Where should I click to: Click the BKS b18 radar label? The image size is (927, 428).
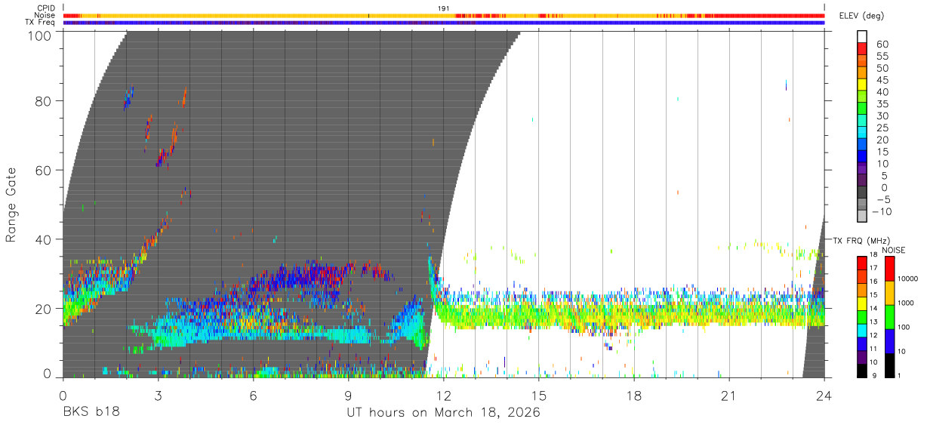coord(91,412)
